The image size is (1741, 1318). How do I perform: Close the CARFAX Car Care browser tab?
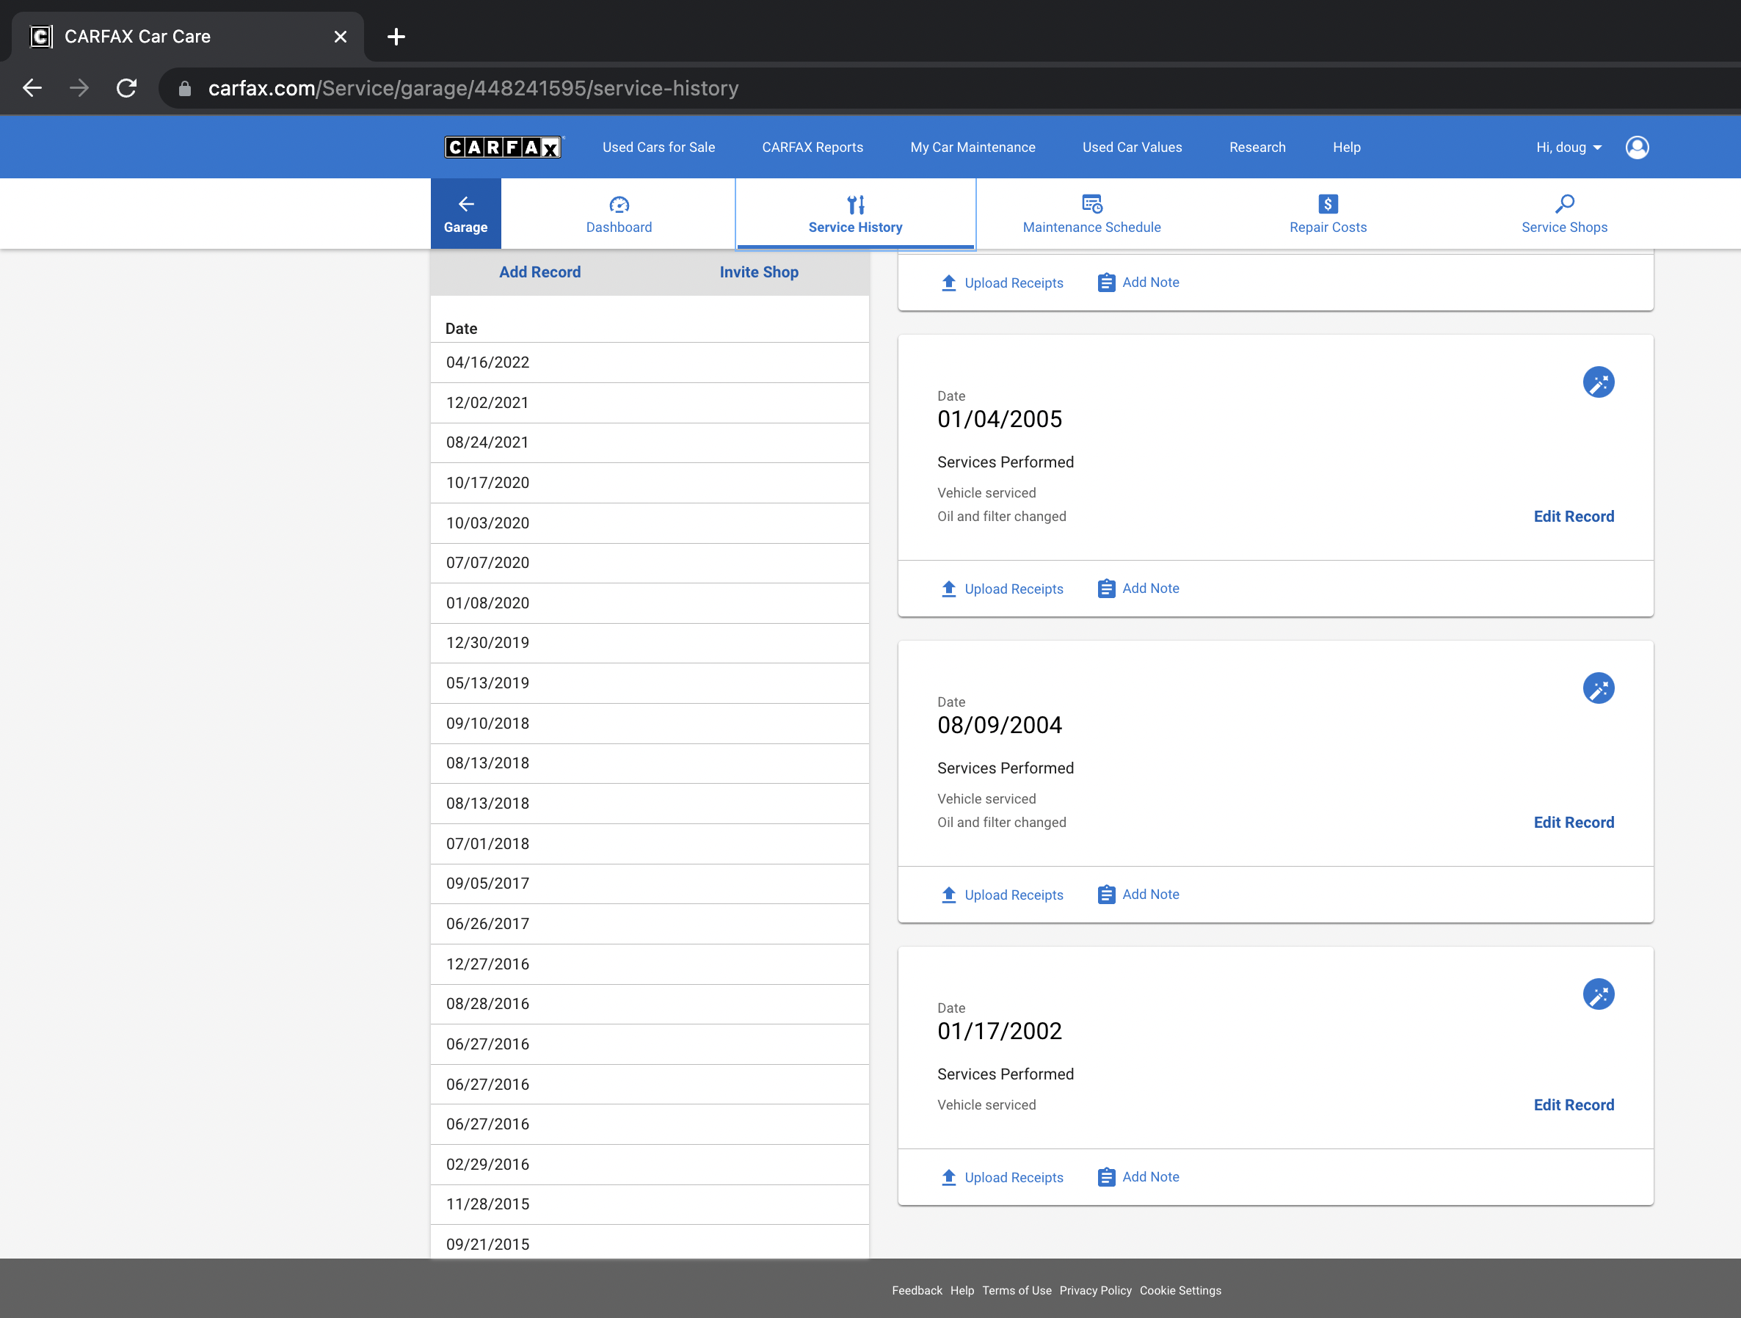[x=340, y=36]
